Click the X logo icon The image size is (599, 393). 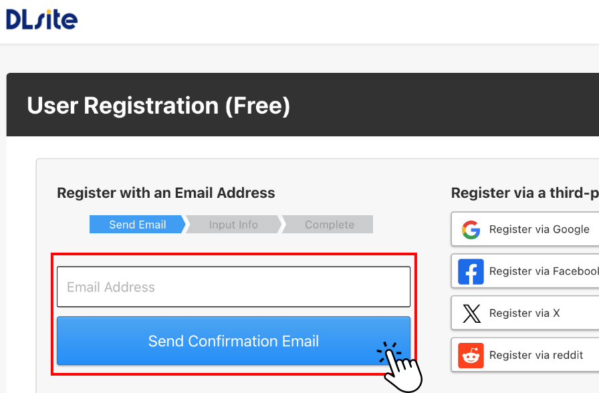471,313
